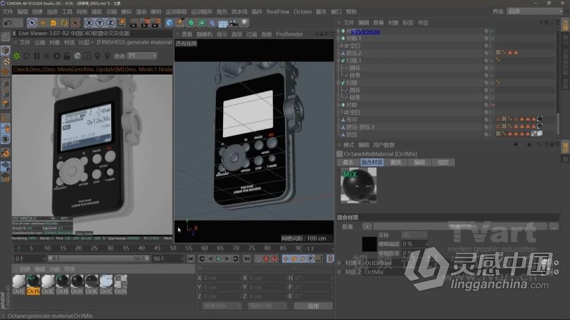
Task: Collapse the 对称.1 object tree node
Action: [x=338, y=39]
